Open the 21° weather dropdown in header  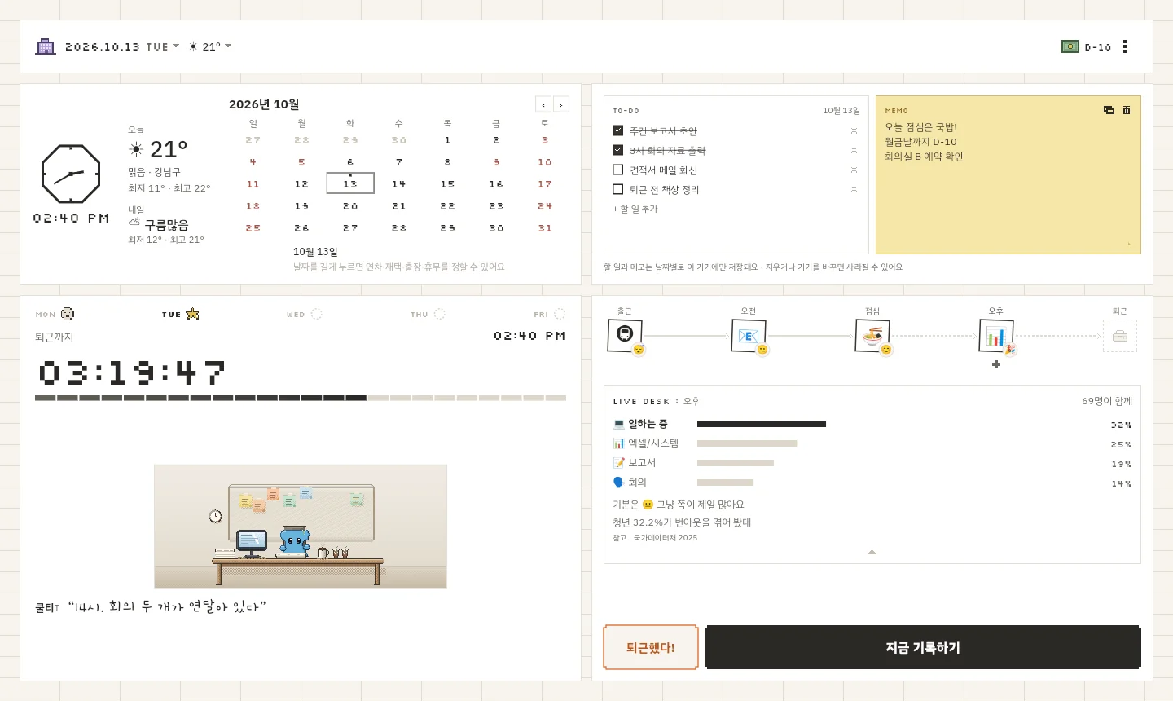pyautogui.click(x=210, y=46)
